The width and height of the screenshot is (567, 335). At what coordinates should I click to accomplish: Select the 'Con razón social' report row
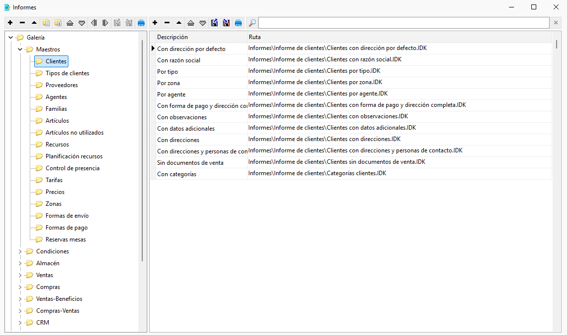[351, 60]
